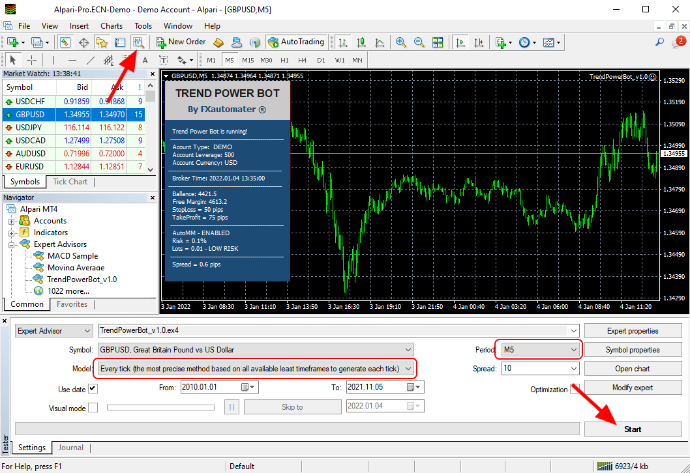
Task: Select the text label T tool
Action: click(163, 60)
